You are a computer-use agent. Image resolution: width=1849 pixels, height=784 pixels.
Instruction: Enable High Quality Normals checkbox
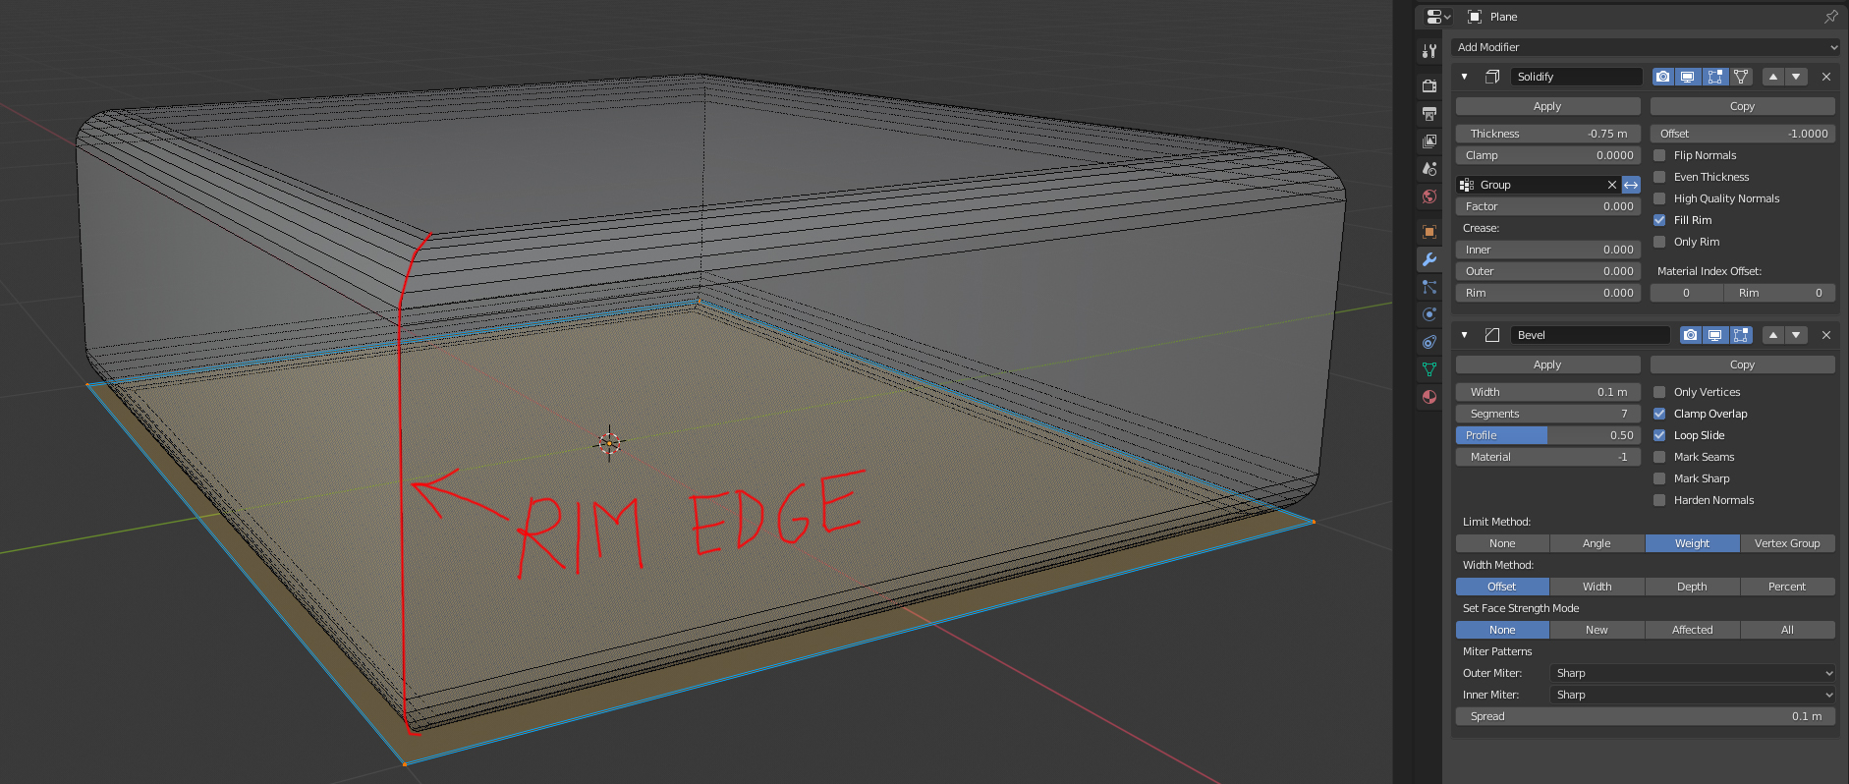(x=1660, y=198)
